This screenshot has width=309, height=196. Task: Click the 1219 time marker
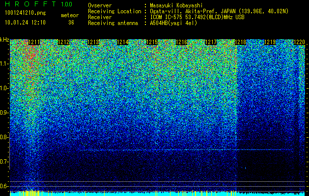(x=270, y=42)
